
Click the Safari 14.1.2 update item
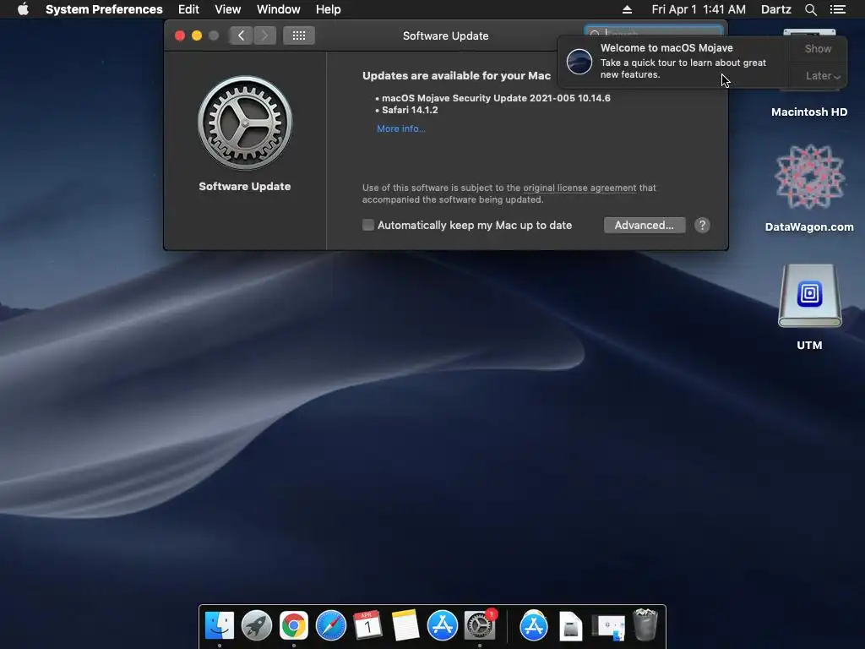click(410, 110)
